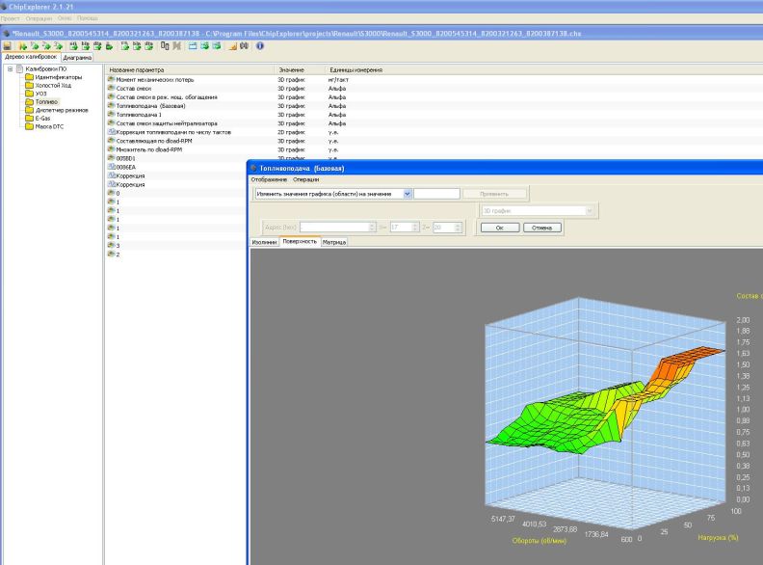Select the 0086EA parameter row icon
This screenshot has height=565, width=763.
point(110,167)
